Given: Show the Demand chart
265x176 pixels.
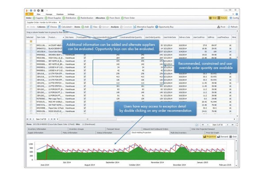Looking at the screenshot, I should (223, 137).
